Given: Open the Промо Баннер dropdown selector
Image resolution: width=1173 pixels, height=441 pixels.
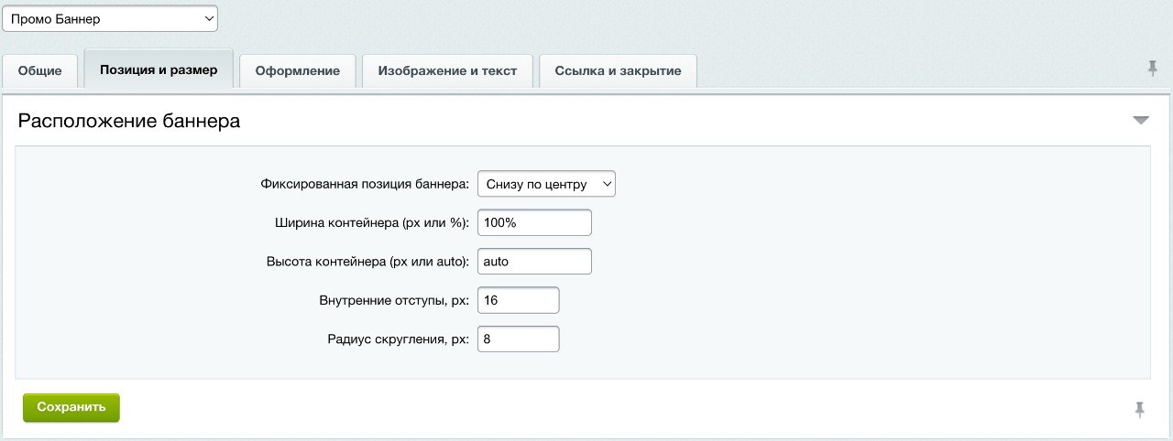Looking at the screenshot, I should (x=110, y=18).
